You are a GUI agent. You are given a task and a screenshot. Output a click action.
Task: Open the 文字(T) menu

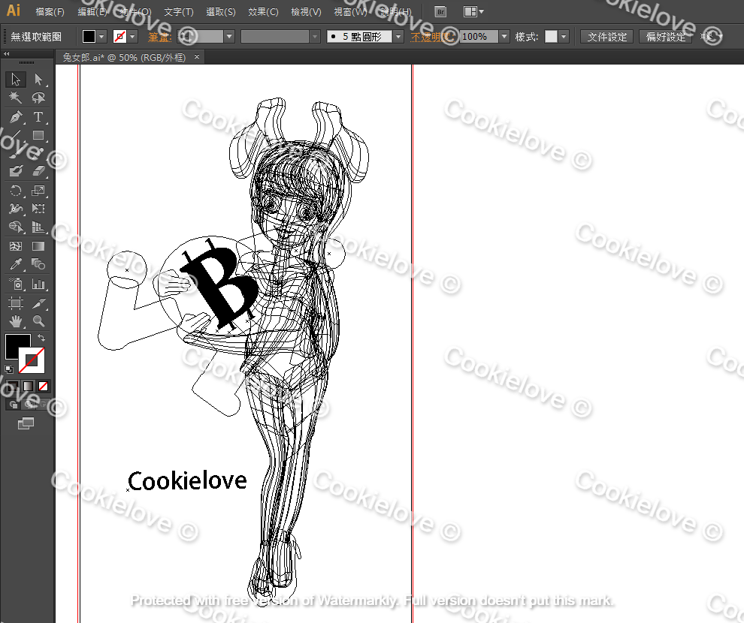179,12
